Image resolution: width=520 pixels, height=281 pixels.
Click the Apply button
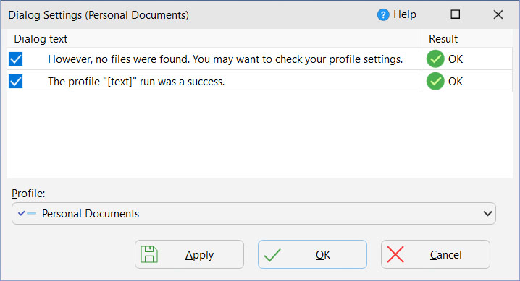click(189, 254)
